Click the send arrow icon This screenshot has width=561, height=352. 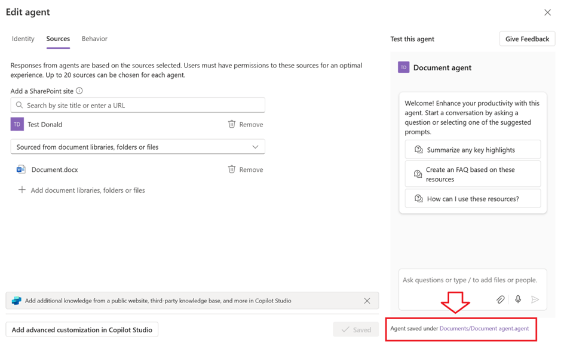pos(535,299)
